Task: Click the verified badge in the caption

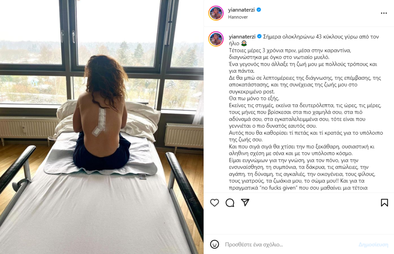Action: click(259, 37)
